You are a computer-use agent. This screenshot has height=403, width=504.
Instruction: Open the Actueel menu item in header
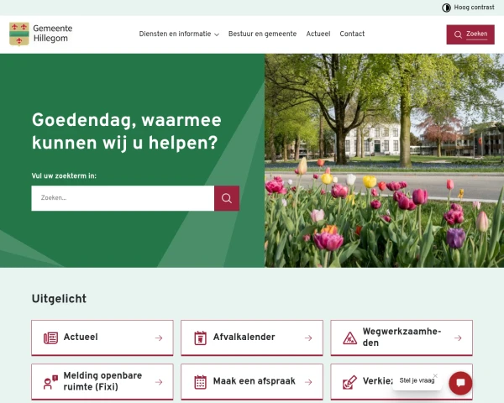(x=318, y=34)
